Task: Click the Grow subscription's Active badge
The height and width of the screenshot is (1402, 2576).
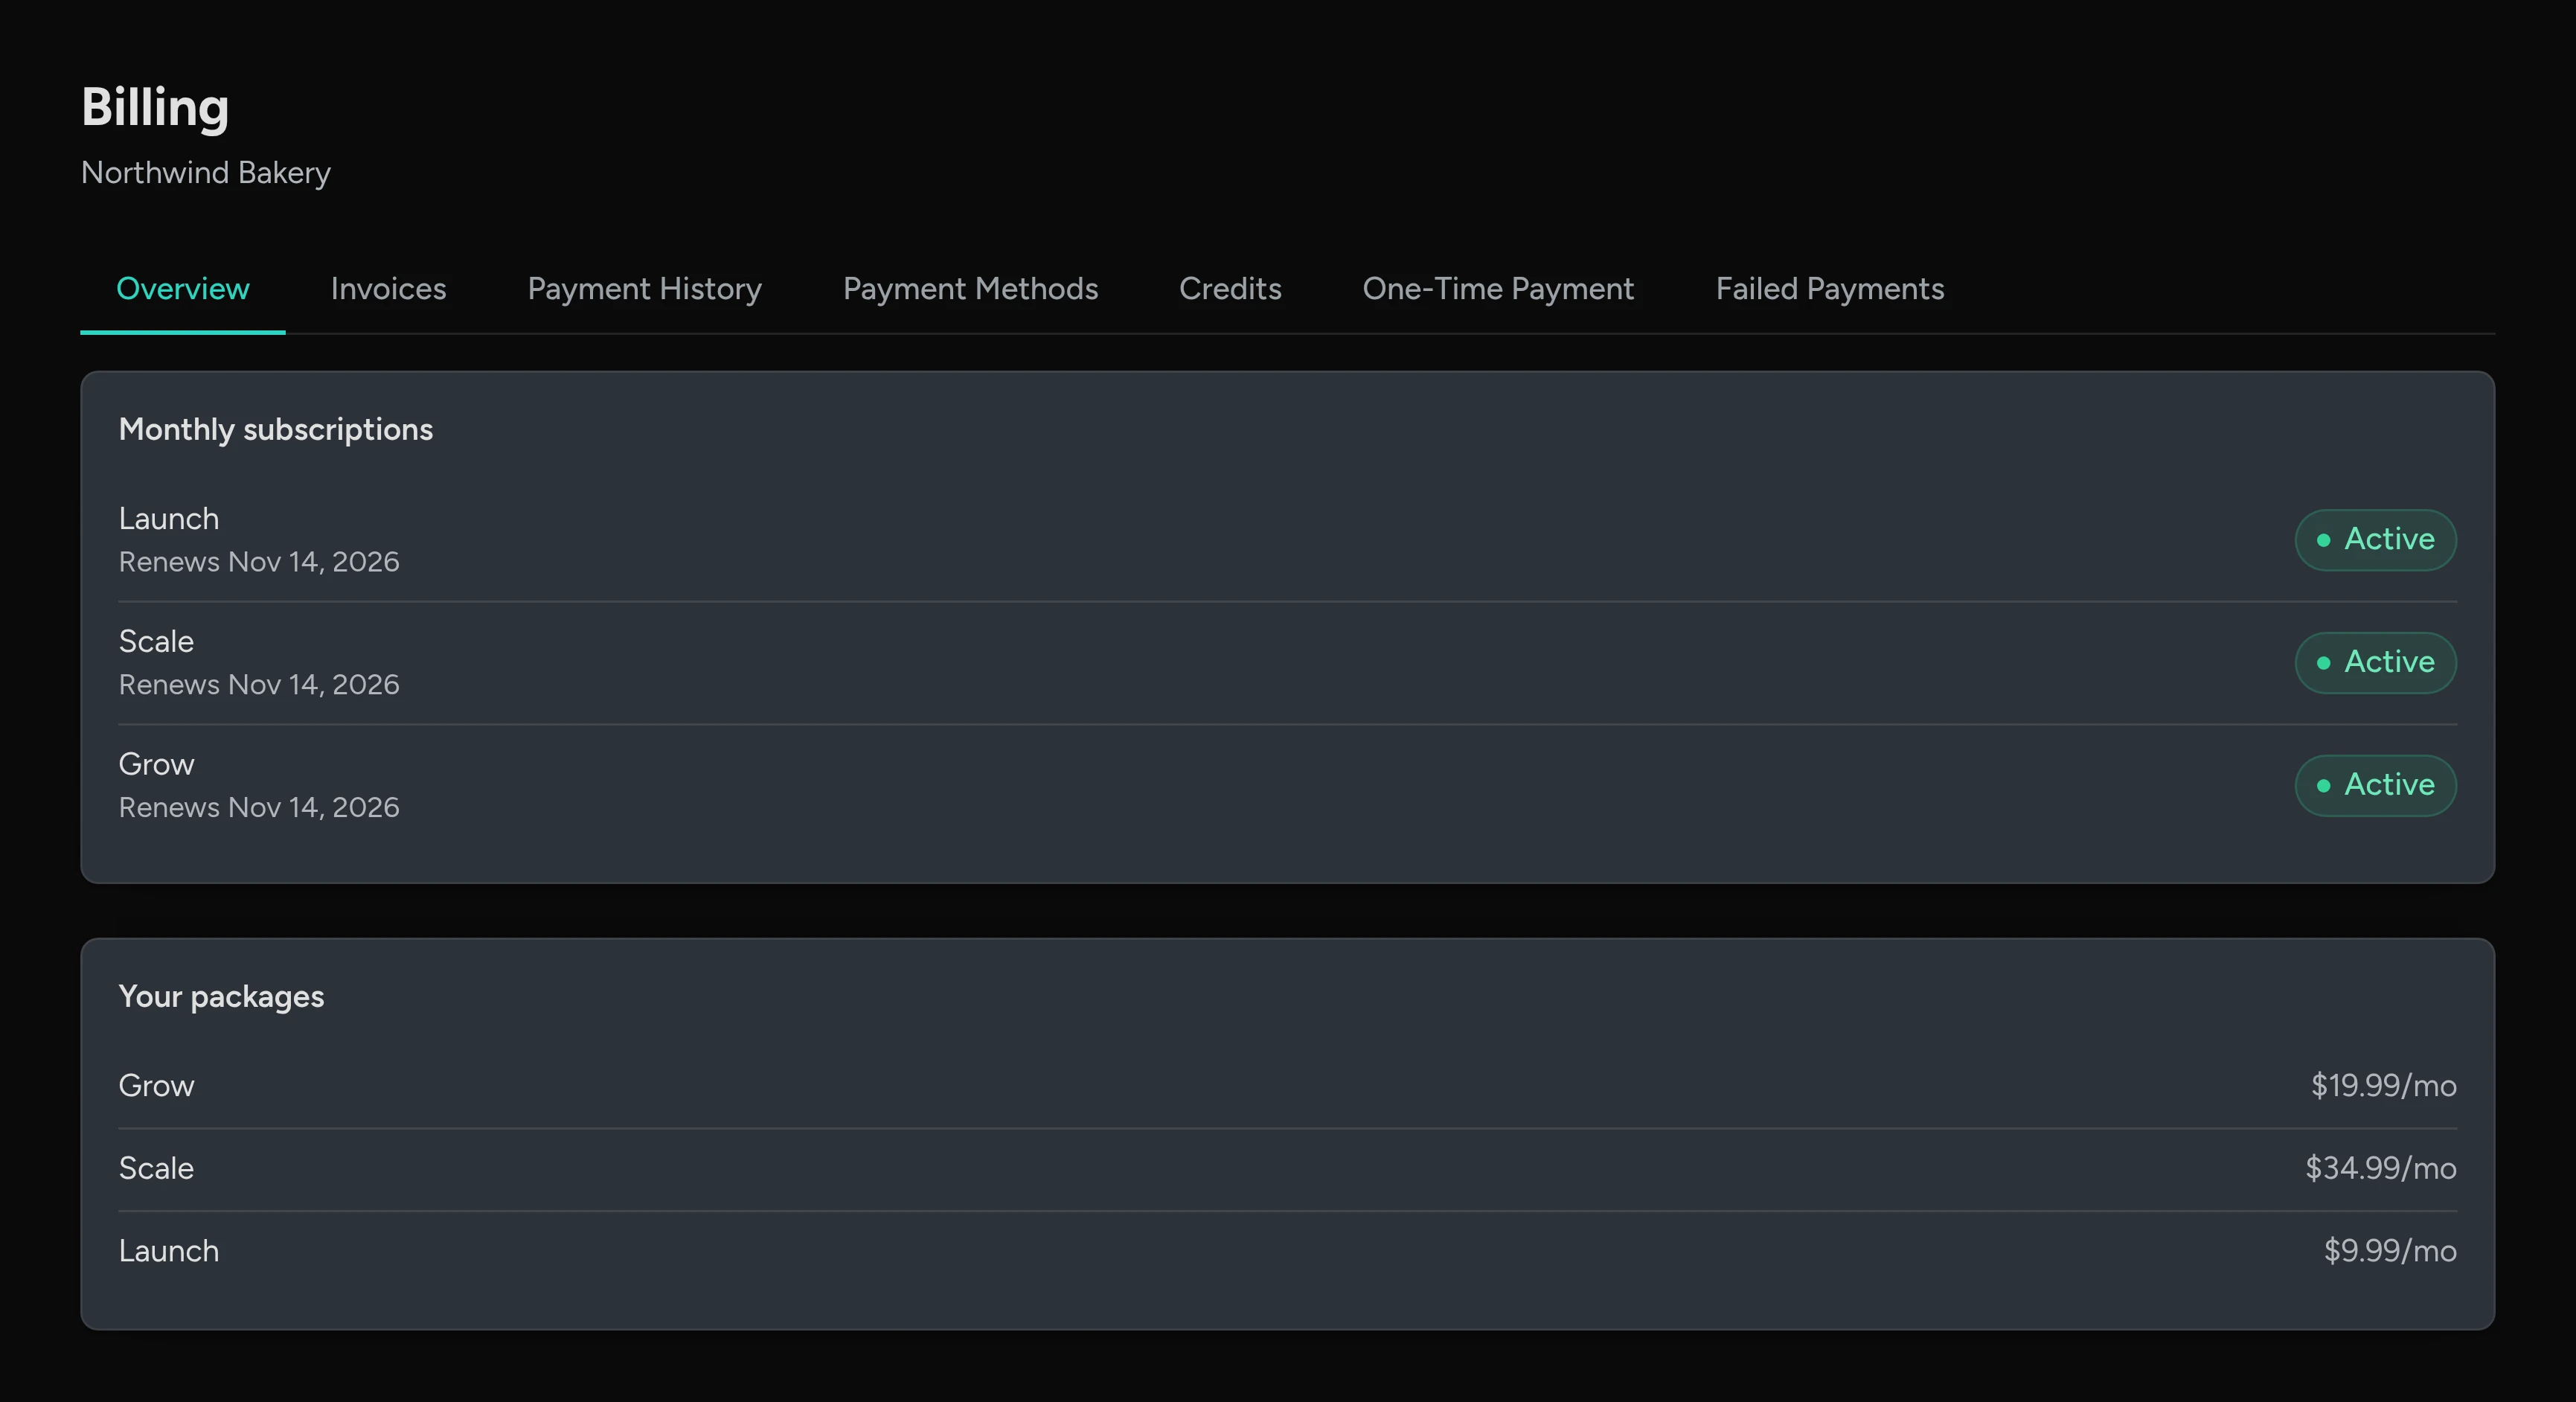Action: click(x=2375, y=786)
